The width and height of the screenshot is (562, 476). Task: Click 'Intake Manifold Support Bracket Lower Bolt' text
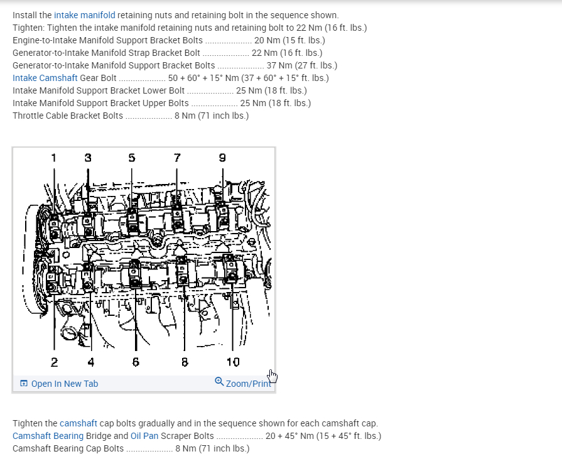pos(99,90)
